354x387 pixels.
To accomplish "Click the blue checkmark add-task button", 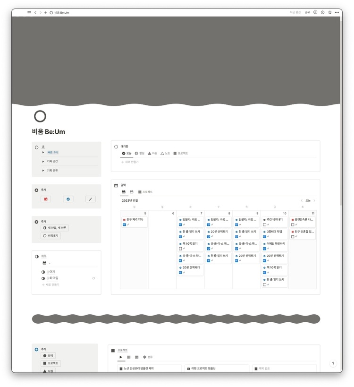I will point(68,199).
